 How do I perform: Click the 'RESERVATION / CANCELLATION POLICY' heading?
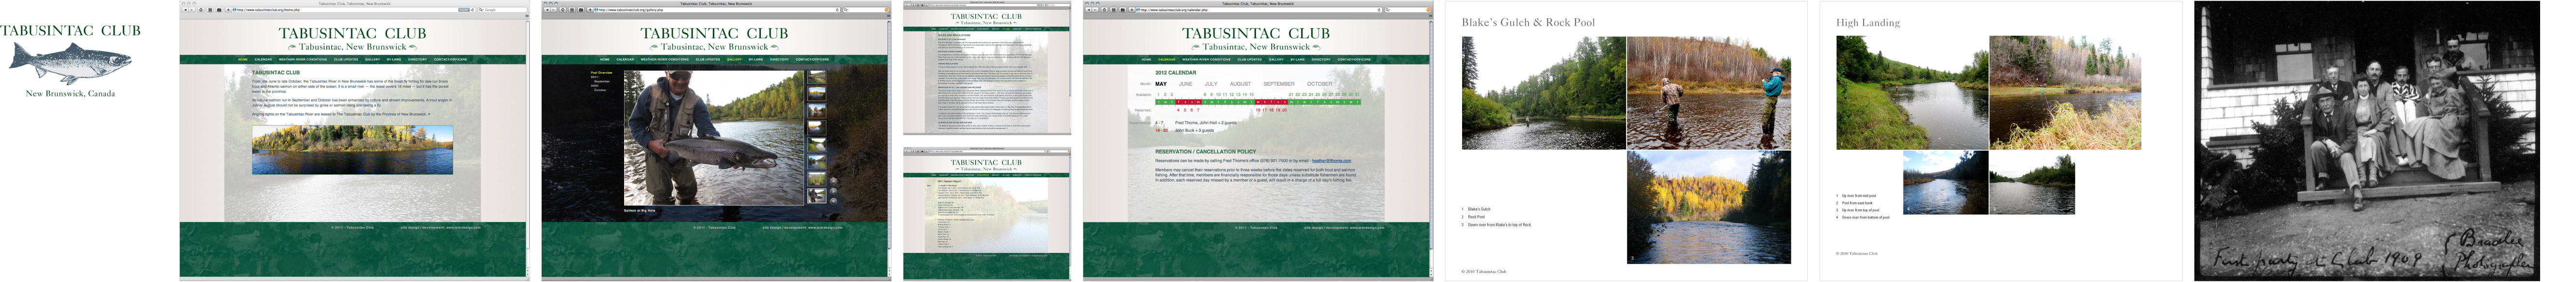tap(1205, 152)
